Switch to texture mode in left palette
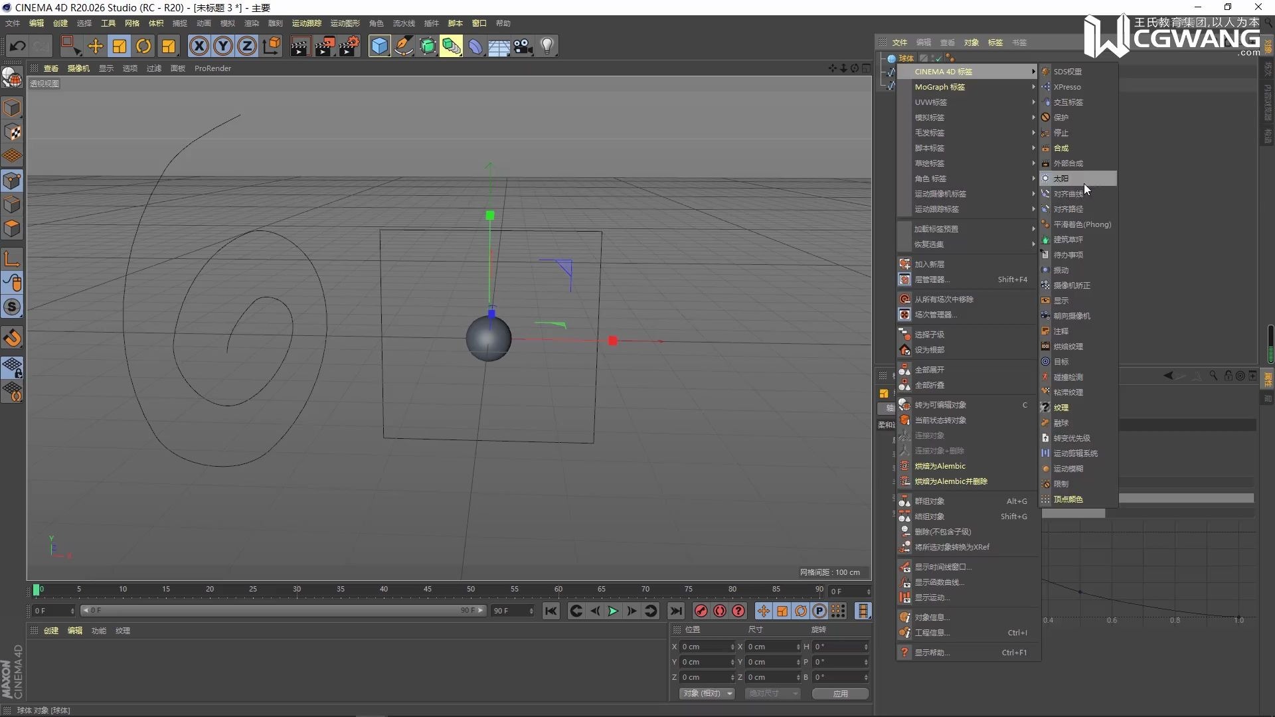Screen dimensions: 1275x717 pos(12,132)
